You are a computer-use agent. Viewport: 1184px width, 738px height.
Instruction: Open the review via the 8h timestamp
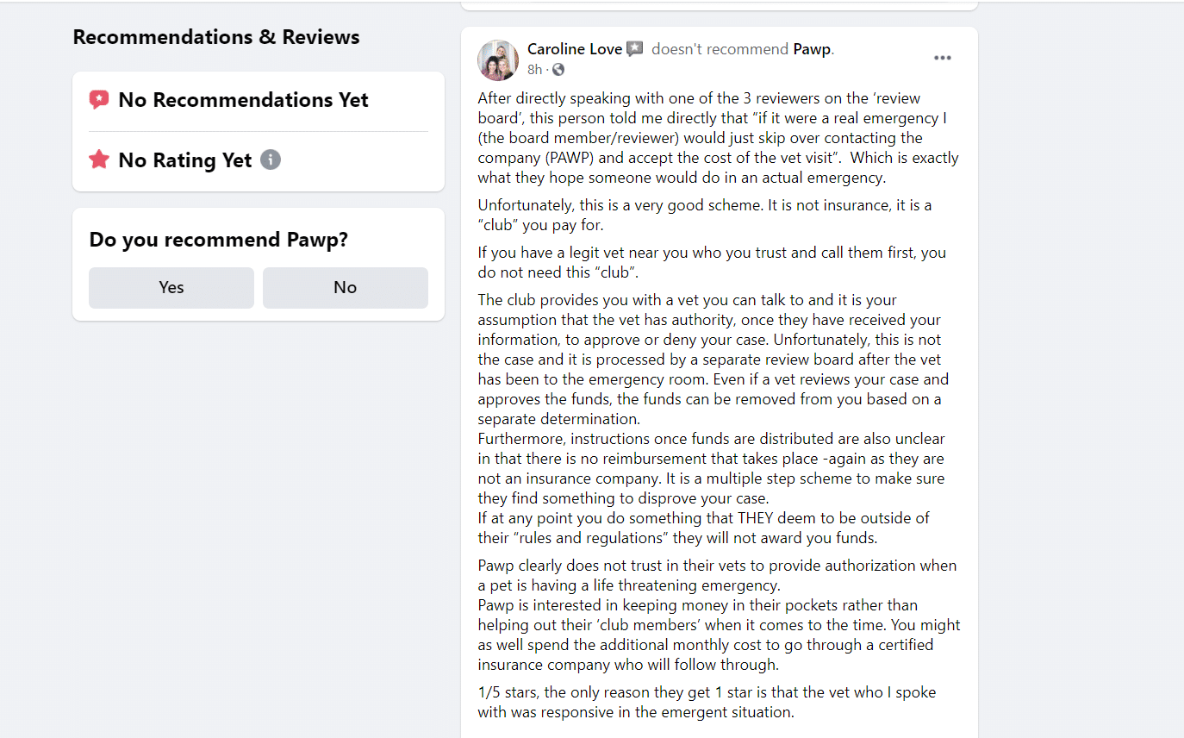(533, 70)
